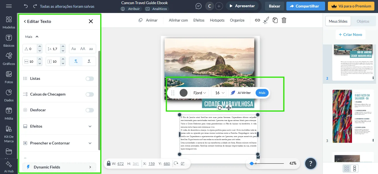Click the Baixar download button

click(x=274, y=6)
